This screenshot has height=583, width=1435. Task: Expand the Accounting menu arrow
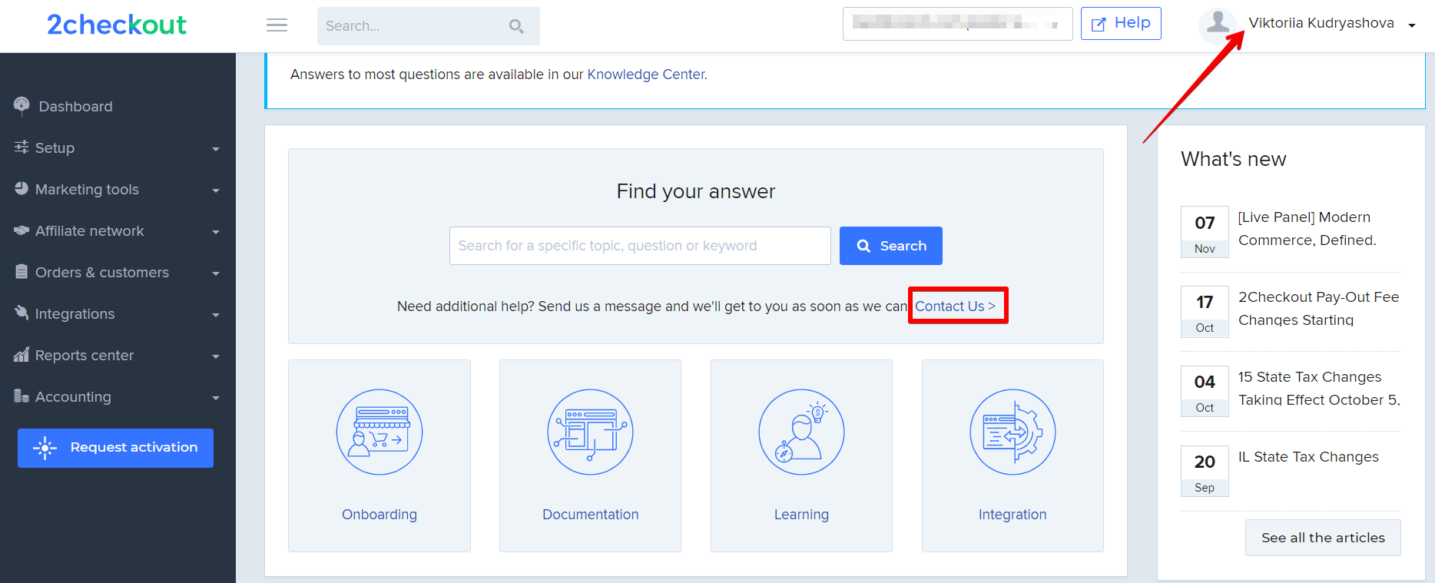point(216,398)
